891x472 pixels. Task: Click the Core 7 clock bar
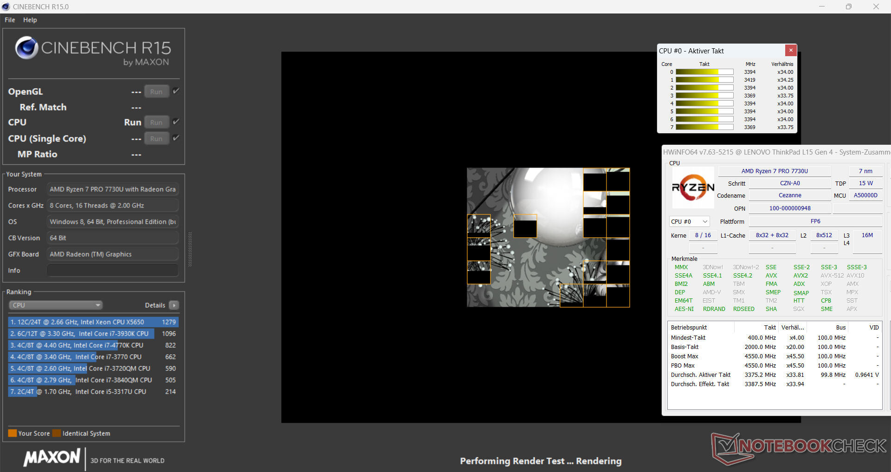click(x=704, y=127)
